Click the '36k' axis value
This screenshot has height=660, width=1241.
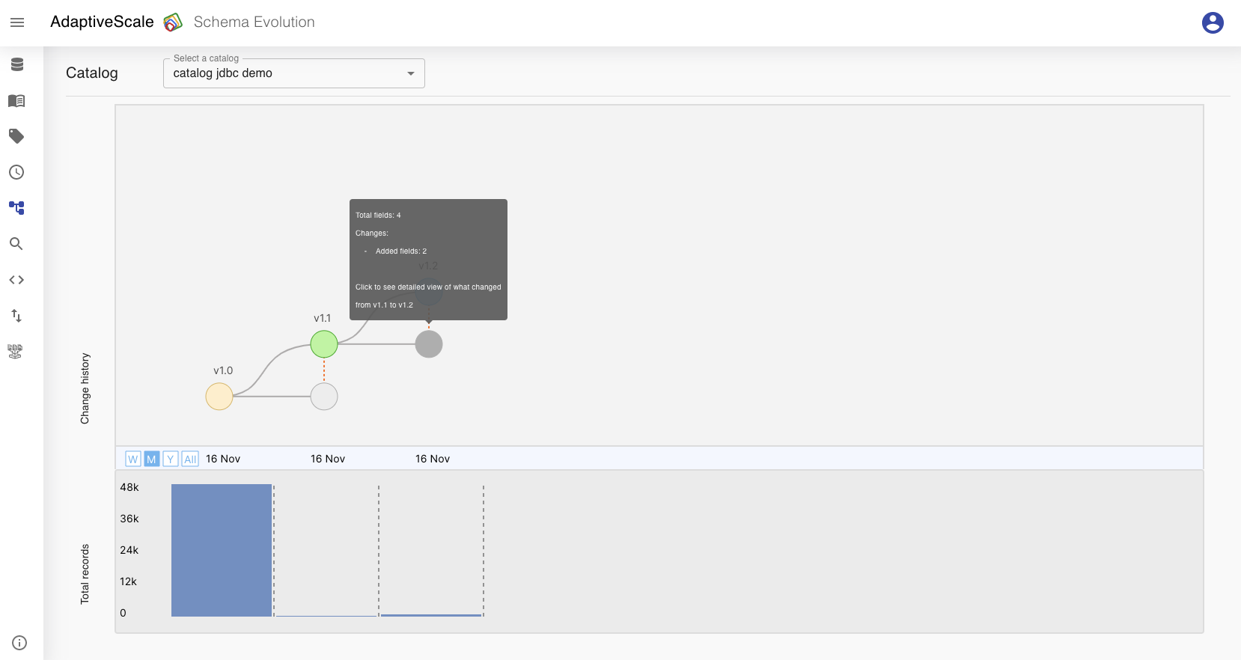pos(129,519)
